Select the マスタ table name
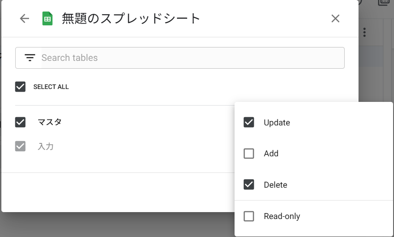The image size is (394, 237). (50, 122)
